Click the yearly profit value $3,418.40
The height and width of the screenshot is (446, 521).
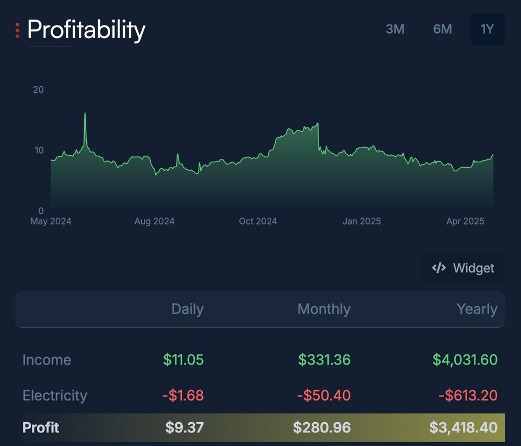[463, 428]
